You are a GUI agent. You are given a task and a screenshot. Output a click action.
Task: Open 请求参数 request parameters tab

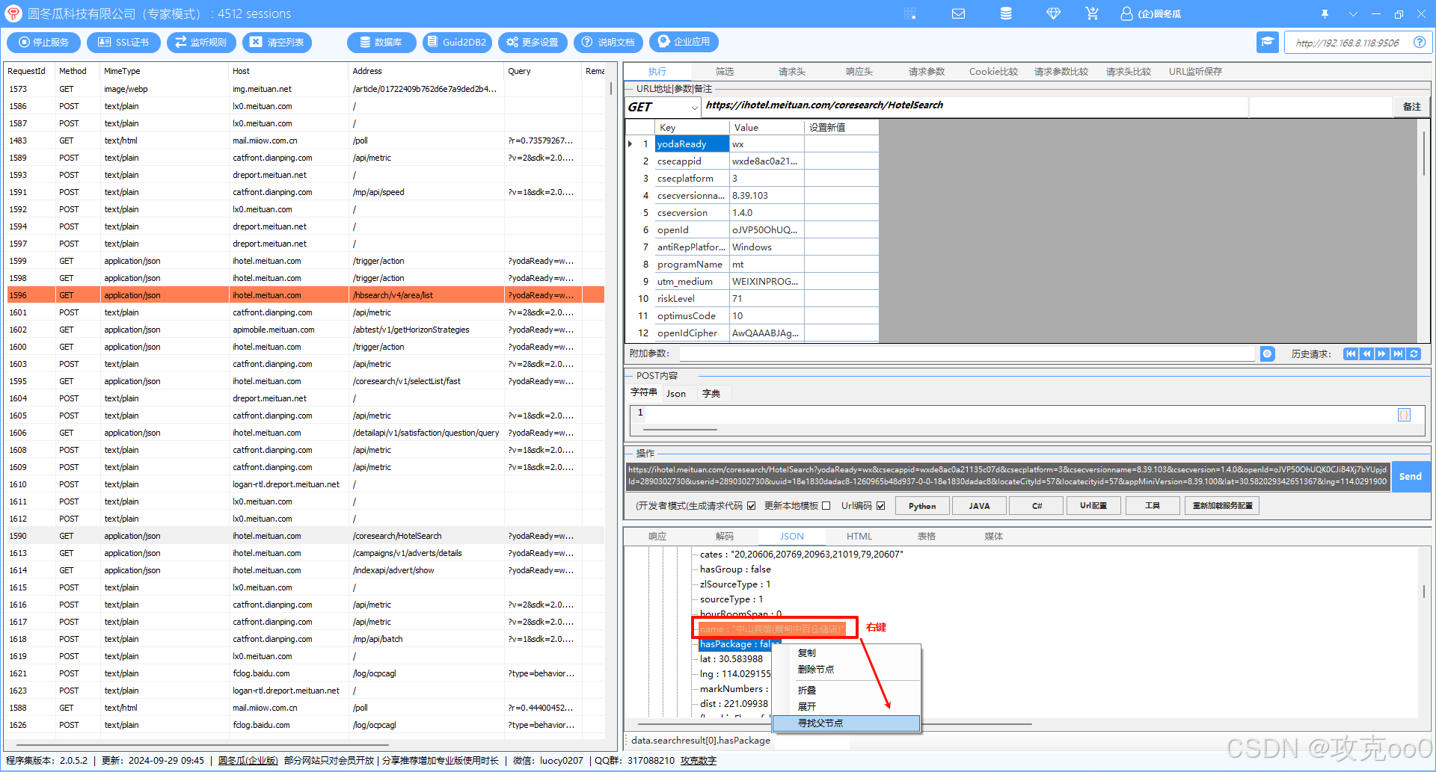point(927,72)
